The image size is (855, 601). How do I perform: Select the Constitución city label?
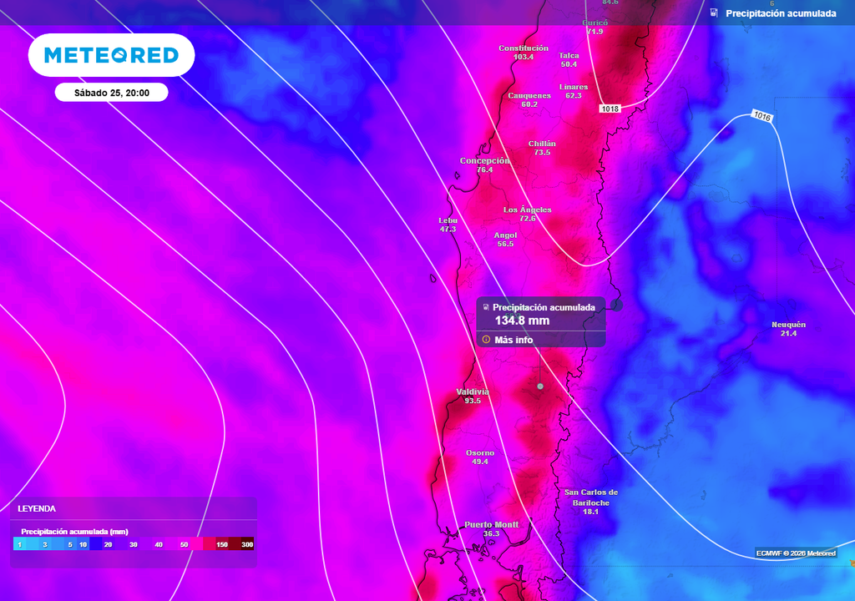pos(524,53)
